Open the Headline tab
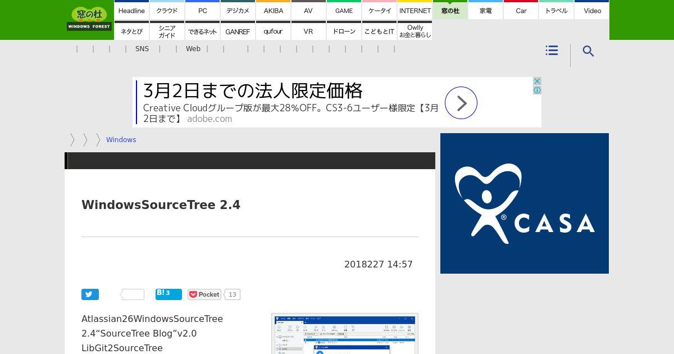Image resolution: width=674 pixels, height=354 pixels. (x=131, y=10)
